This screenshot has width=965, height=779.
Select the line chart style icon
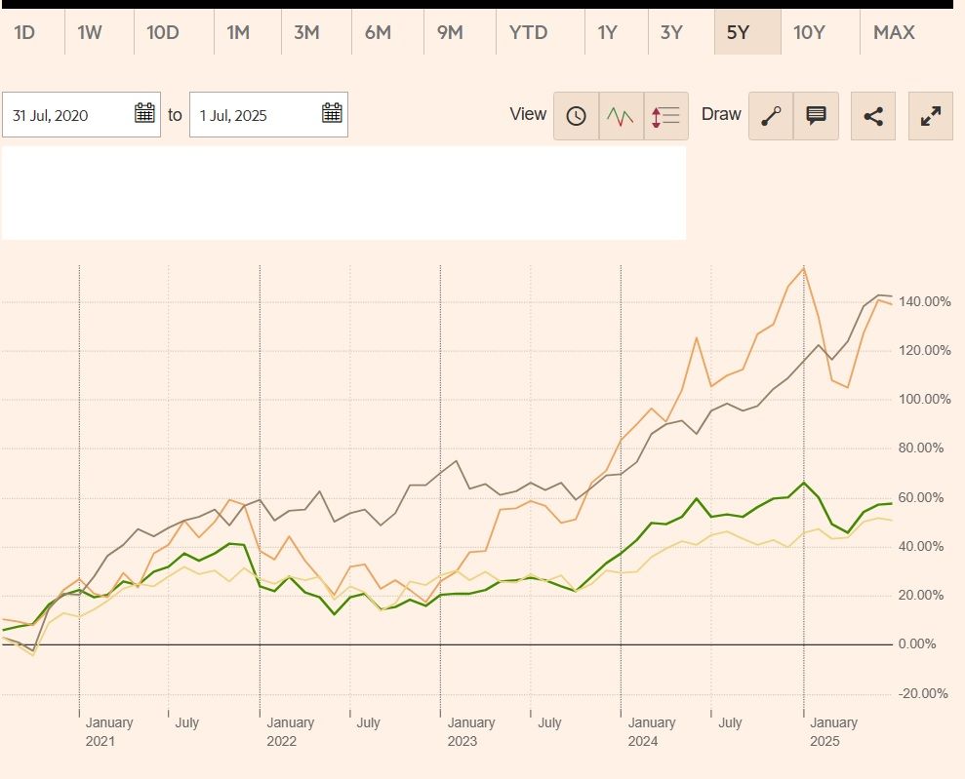point(621,116)
